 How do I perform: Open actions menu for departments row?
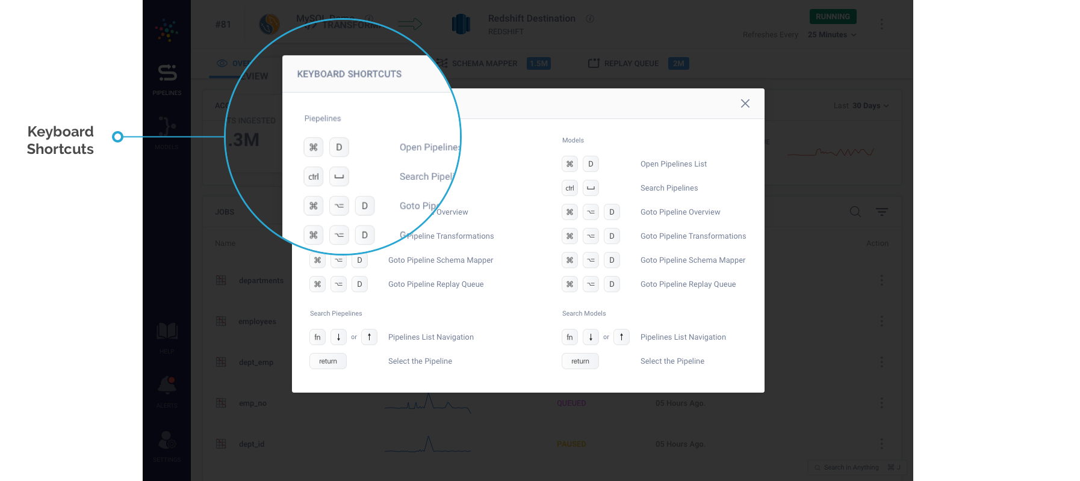881,280
